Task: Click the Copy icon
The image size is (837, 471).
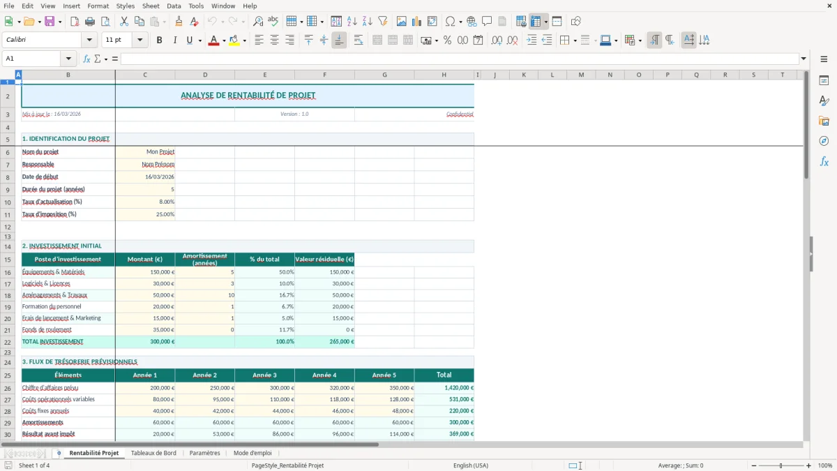Action: 139,22
